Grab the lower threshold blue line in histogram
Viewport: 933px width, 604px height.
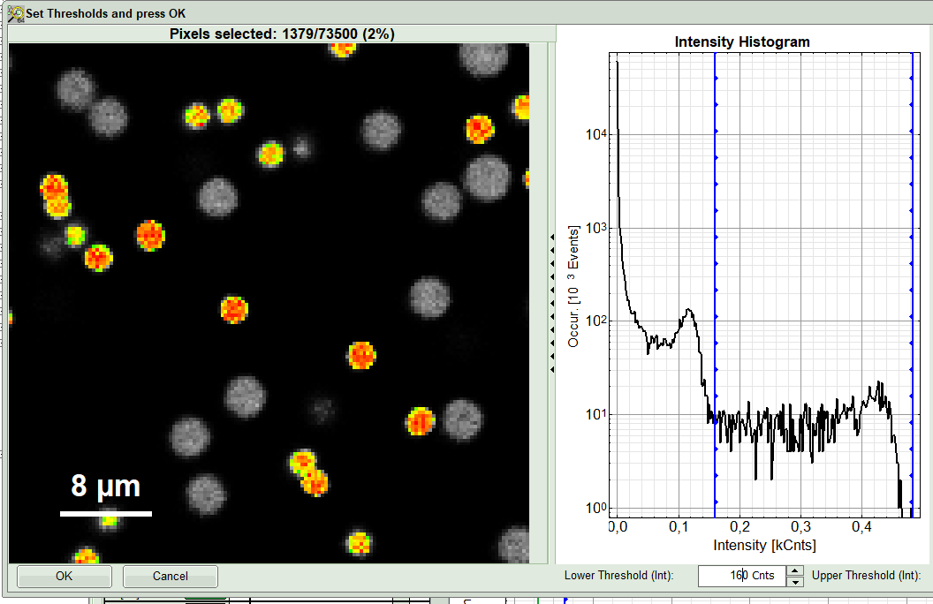coord(715,265)
